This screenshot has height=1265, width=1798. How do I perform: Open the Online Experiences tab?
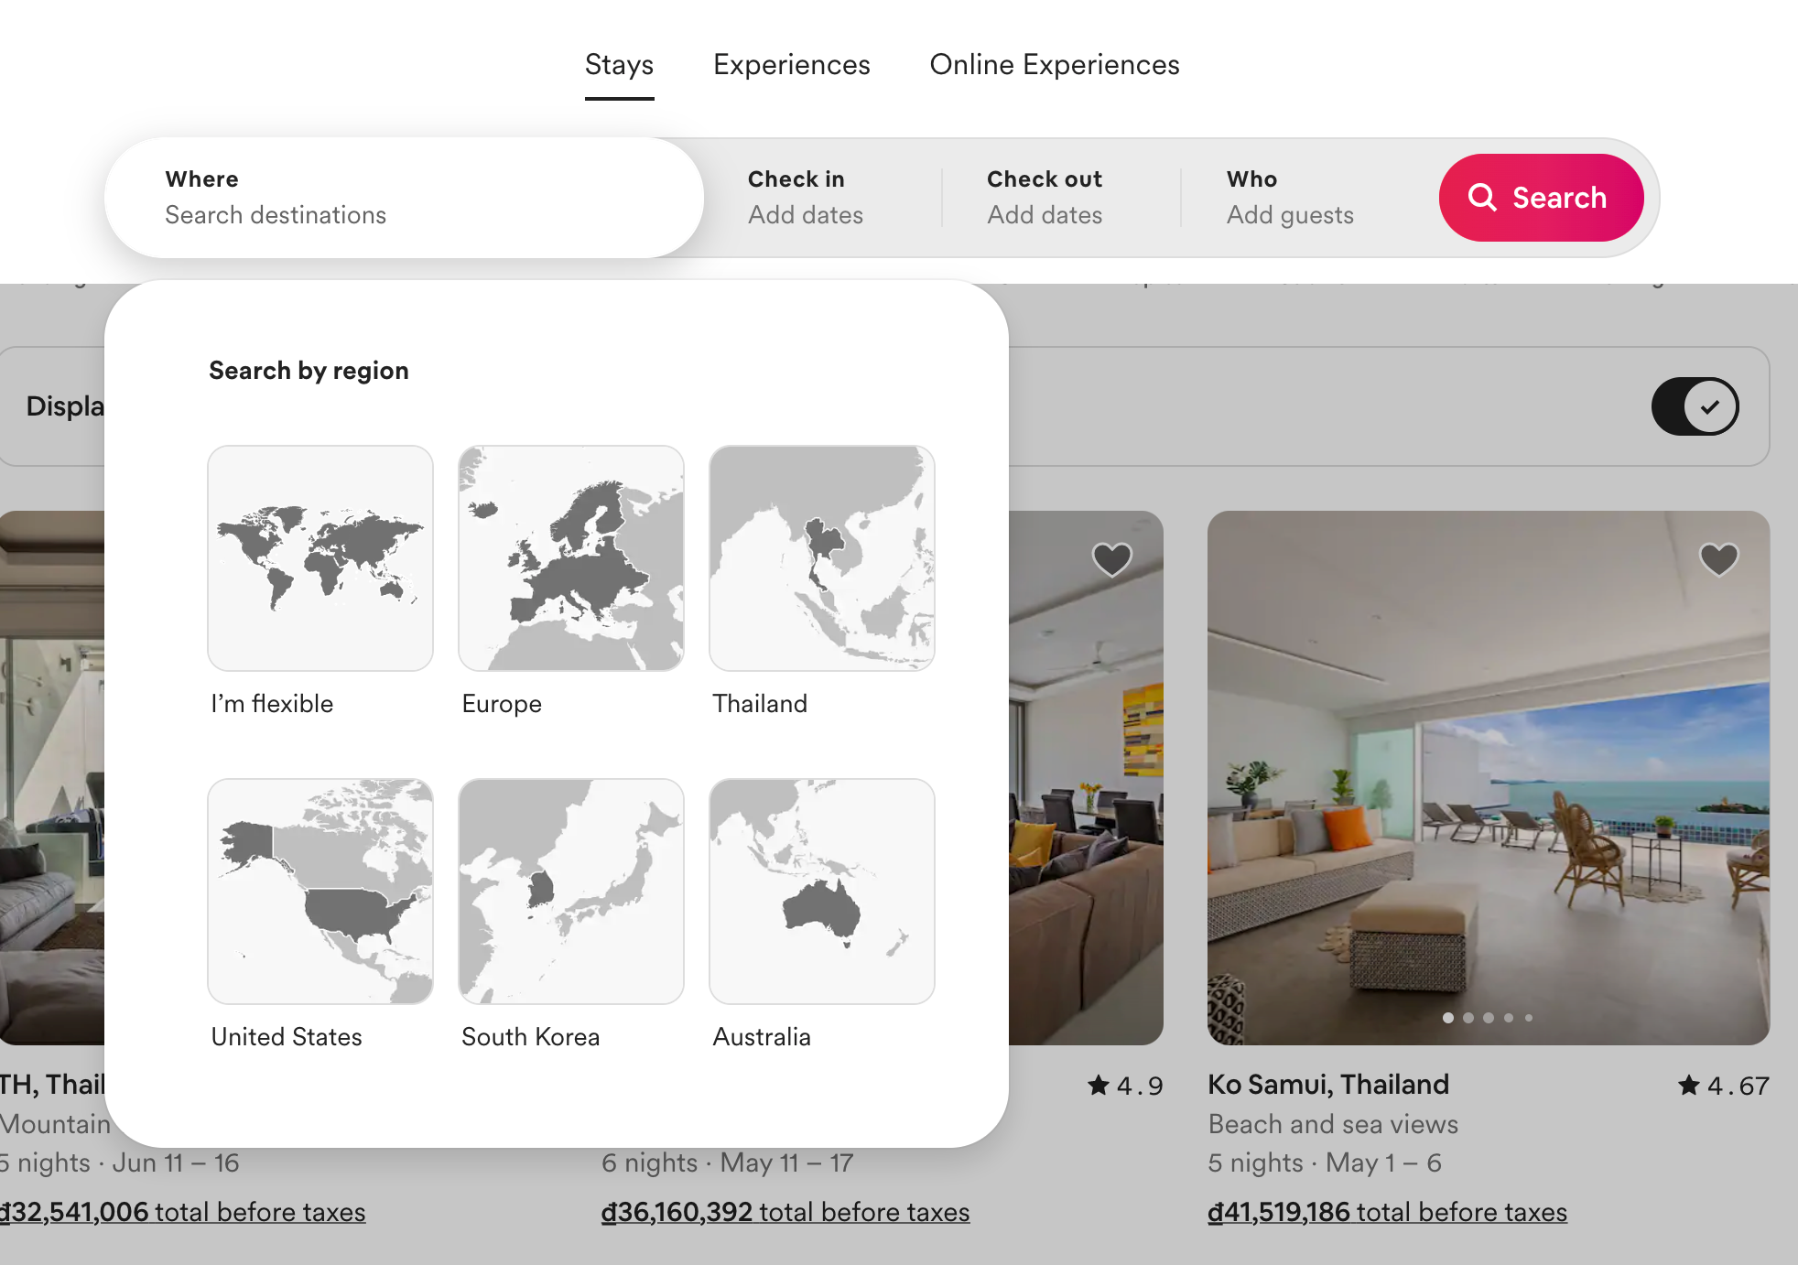click(1054, 65)
